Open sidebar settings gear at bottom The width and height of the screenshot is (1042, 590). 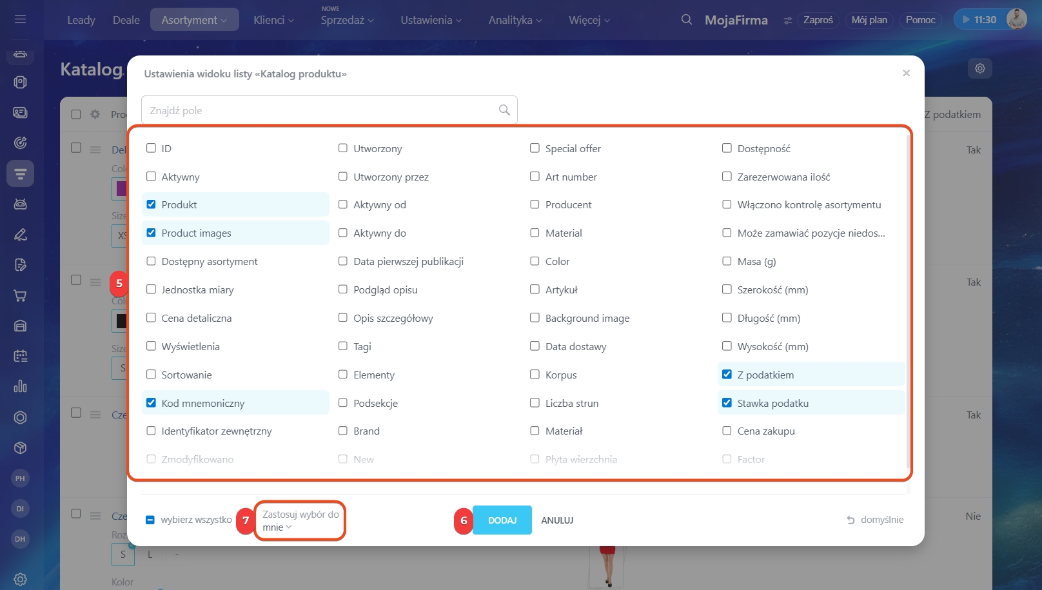(20, 579)
